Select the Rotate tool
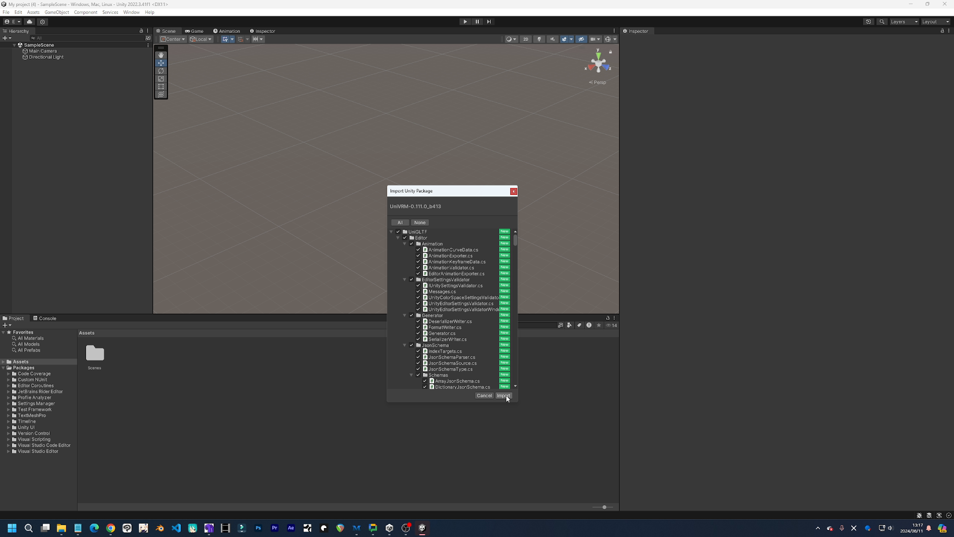The height and width of the screenshot is (537, 954). pyautogui.click(x=161, y=71)
